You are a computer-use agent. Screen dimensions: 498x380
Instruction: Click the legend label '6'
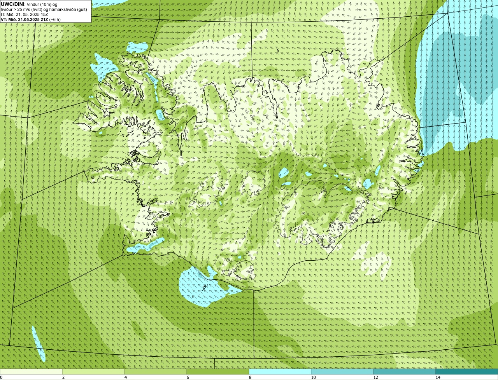click(x=188, y=377)
